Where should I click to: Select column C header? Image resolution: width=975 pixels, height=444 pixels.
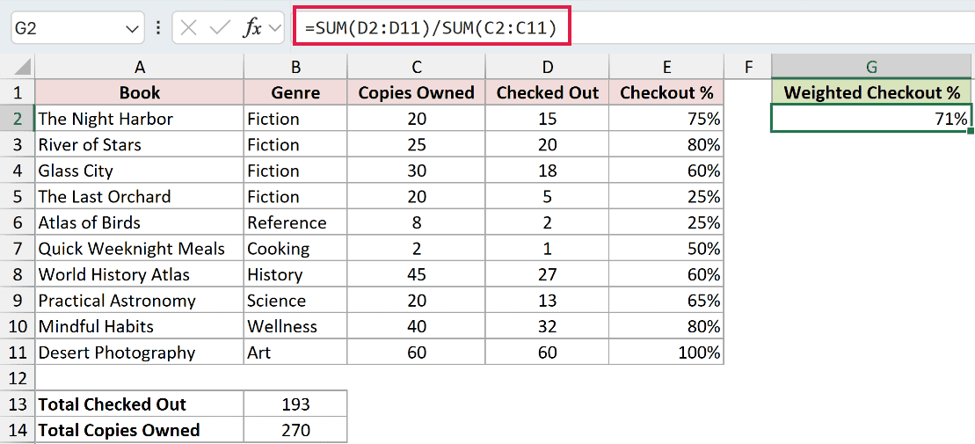point(417,67)
